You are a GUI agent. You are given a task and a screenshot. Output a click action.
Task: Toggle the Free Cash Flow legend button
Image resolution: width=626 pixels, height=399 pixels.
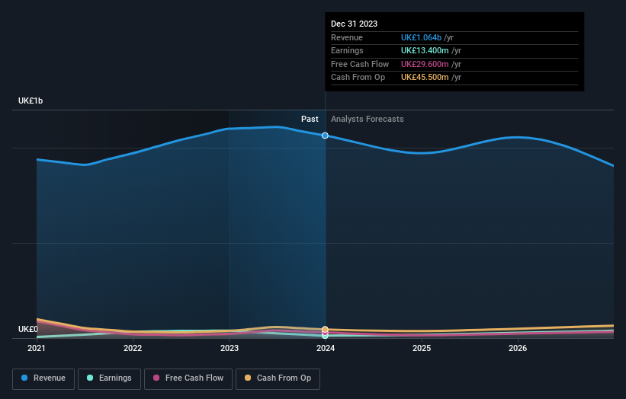pyautogui.click(x=188, y=378)
